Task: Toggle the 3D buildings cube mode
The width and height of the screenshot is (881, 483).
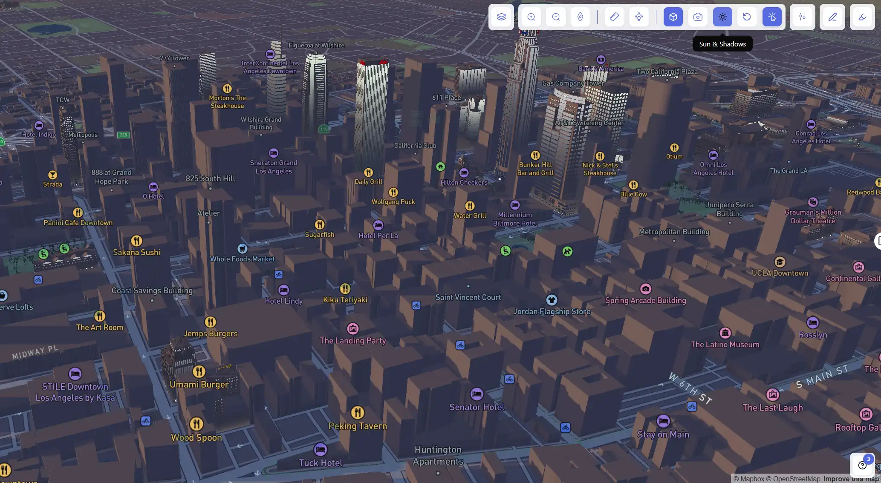Action: coord(673,17)
